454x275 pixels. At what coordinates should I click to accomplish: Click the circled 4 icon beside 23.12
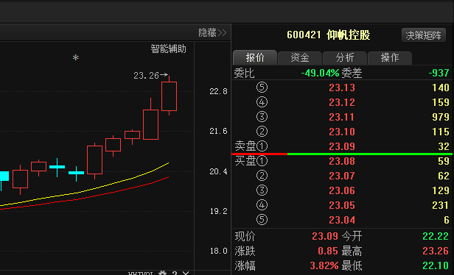[262, 102]
